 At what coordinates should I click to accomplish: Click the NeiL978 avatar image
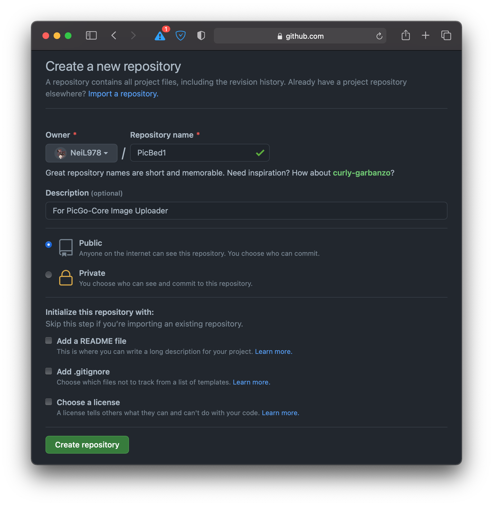[x=61, y=153]
